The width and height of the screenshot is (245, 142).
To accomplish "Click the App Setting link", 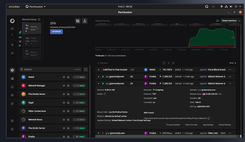I will pyautogui.click(x=208, y=125).
